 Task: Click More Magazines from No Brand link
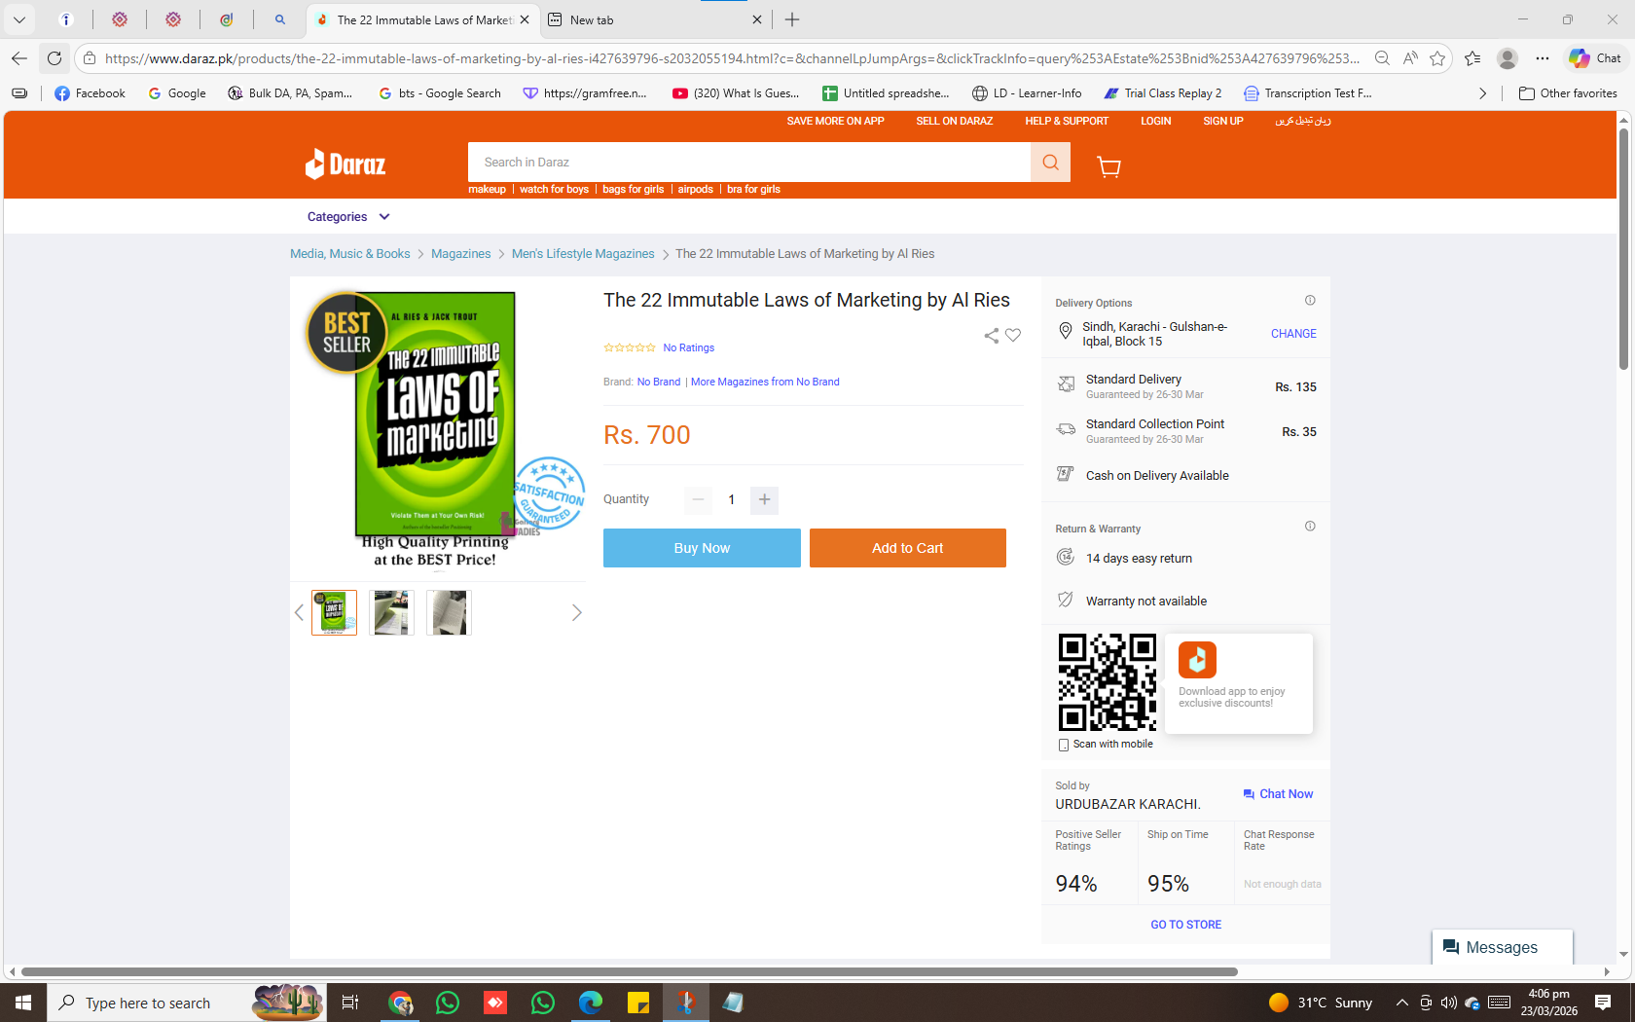[765, 382]
